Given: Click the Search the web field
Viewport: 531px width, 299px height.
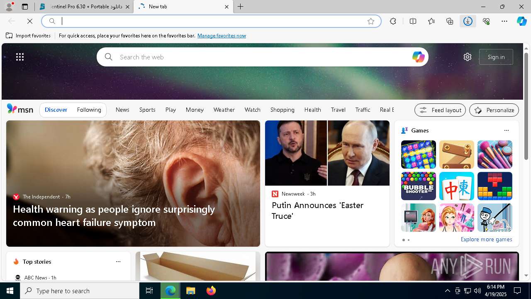Looking at the screenshot, I should 263,57.
